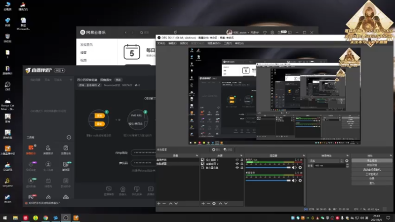Open the messages icon in 网易云音乐
This screenshot has width=395, height=222.
pos(279,33)
